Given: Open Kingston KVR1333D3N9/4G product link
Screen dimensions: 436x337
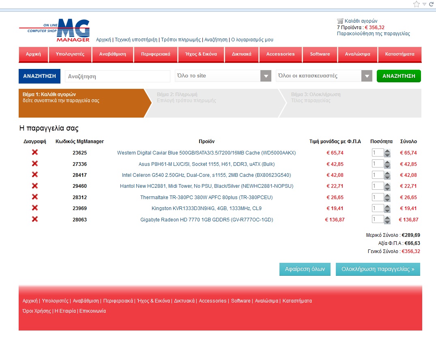Looking at the screenshot, I should click(x=206, y=208).
